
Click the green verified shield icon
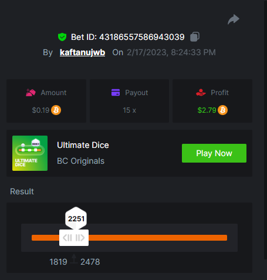click(x=62, y=37)
